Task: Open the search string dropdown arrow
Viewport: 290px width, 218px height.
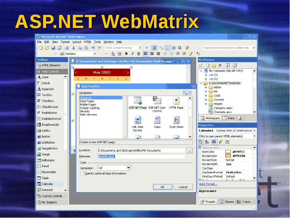Action: [140, 48]
